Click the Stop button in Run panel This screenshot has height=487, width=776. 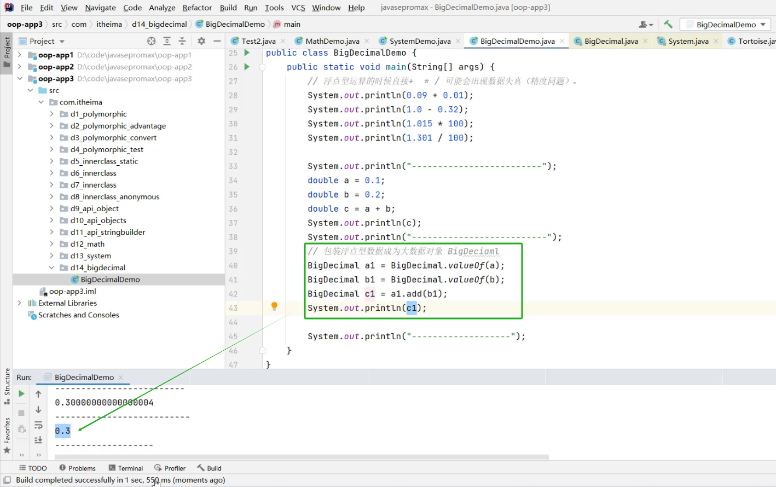coord(21,413)
